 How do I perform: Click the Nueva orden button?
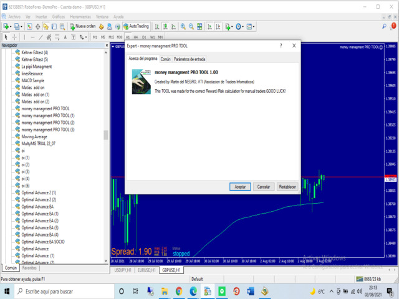coord(83,26)
